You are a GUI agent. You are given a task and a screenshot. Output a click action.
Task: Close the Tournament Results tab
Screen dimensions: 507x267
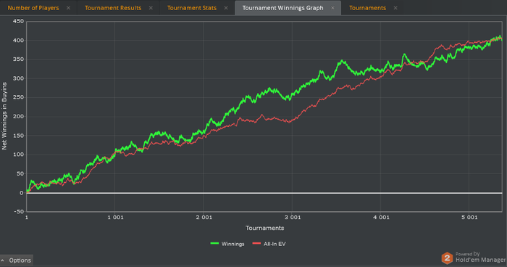pyautogui.click(x=151, y=8)
